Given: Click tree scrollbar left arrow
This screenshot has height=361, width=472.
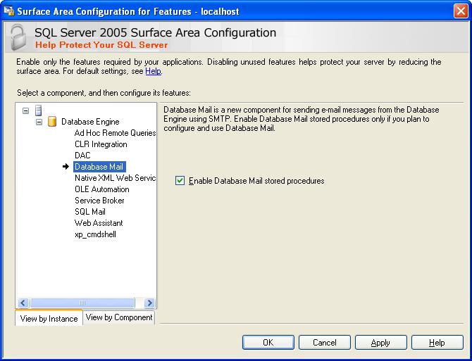Looking at the screenshot, I should 23,303.
